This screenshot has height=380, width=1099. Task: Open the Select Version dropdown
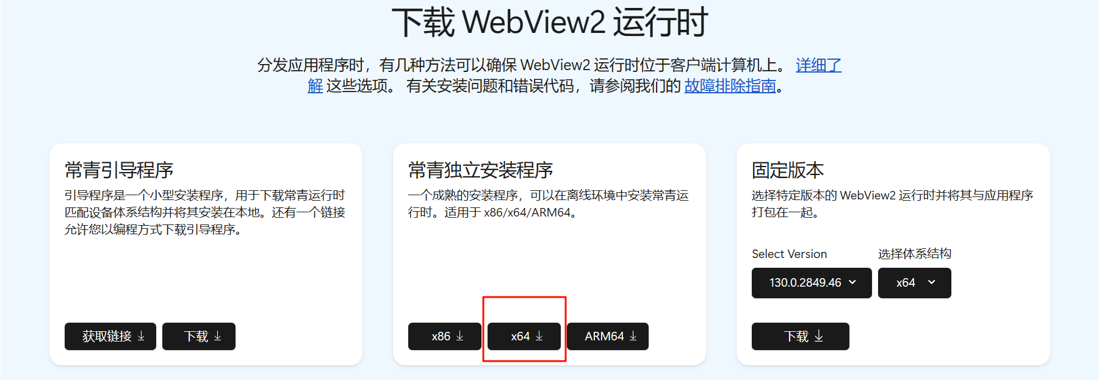tap(812, 283)
